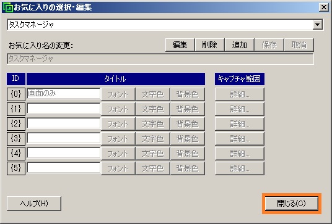332x224 pixels.
Task: Click the title input field for row {1}
Action: tap(64, 109)
